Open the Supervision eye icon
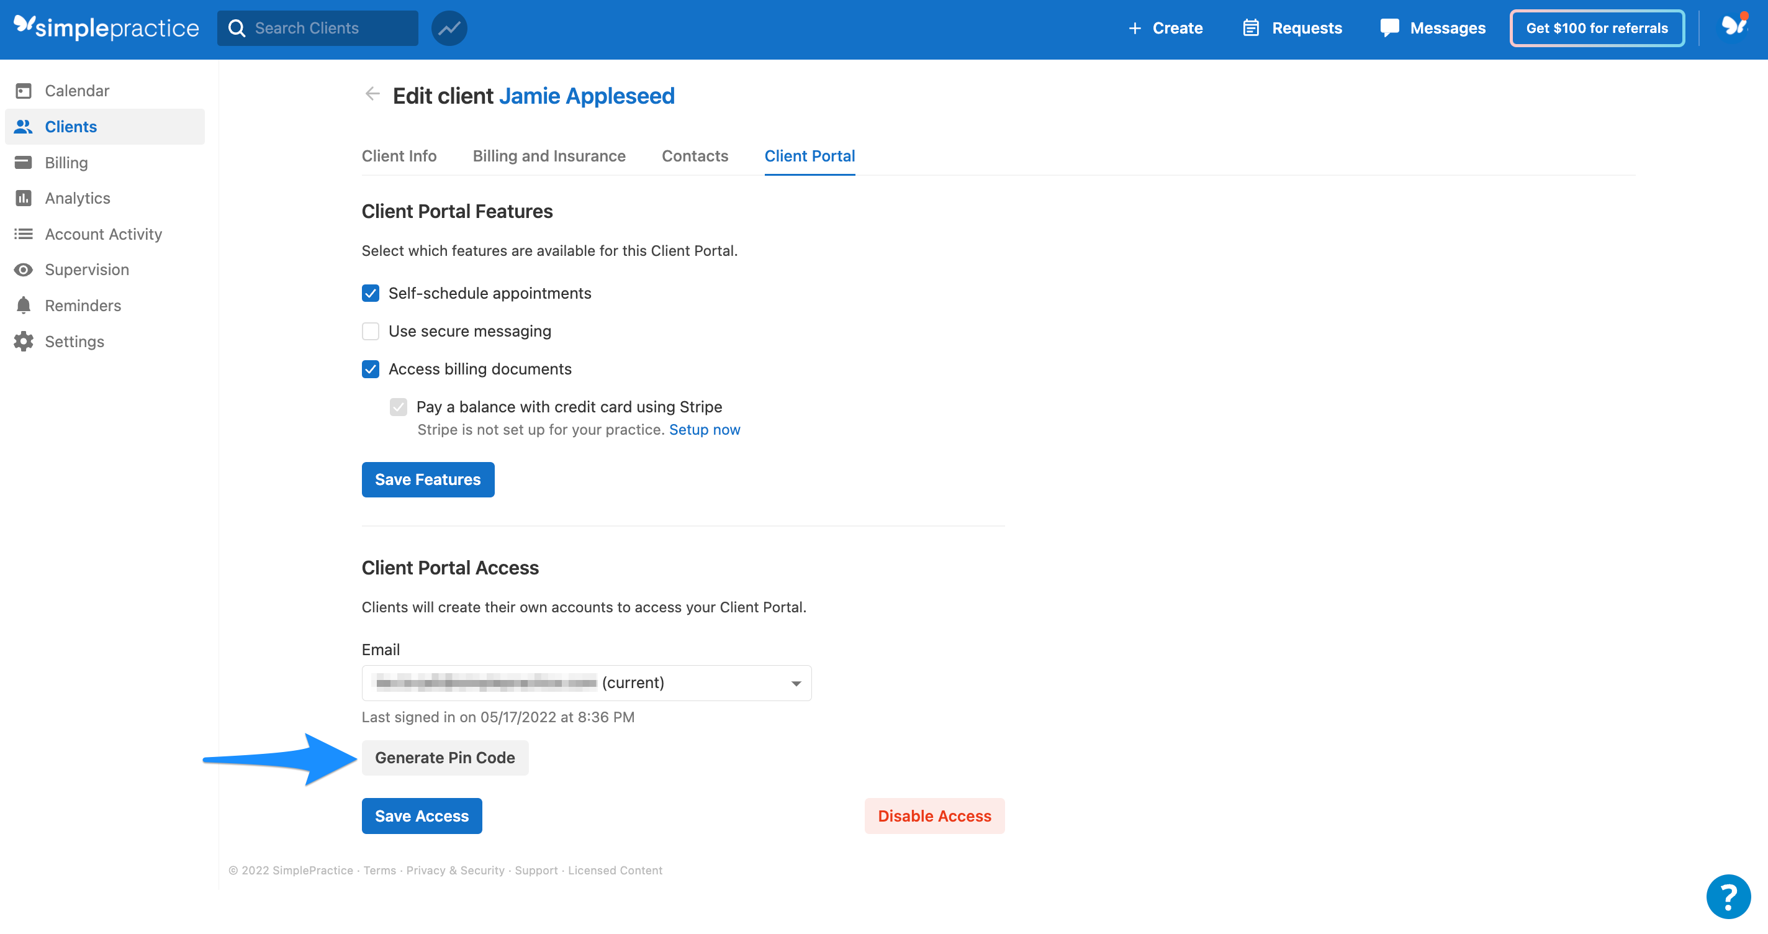This screenshot has height=934, width=1768. point(24,270)
